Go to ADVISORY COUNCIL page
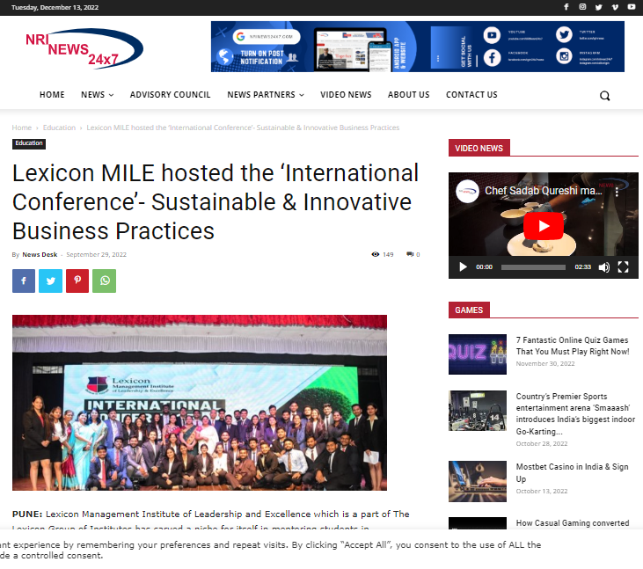This screenshot has width=643, height=569. (170, 95)
